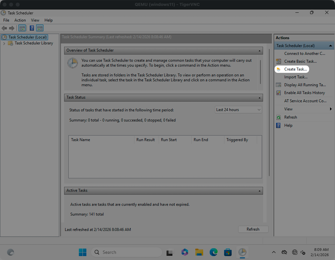Select Import Task in the Actions pane
Viewport: 335px width, 260px height.
coord(296,77)
